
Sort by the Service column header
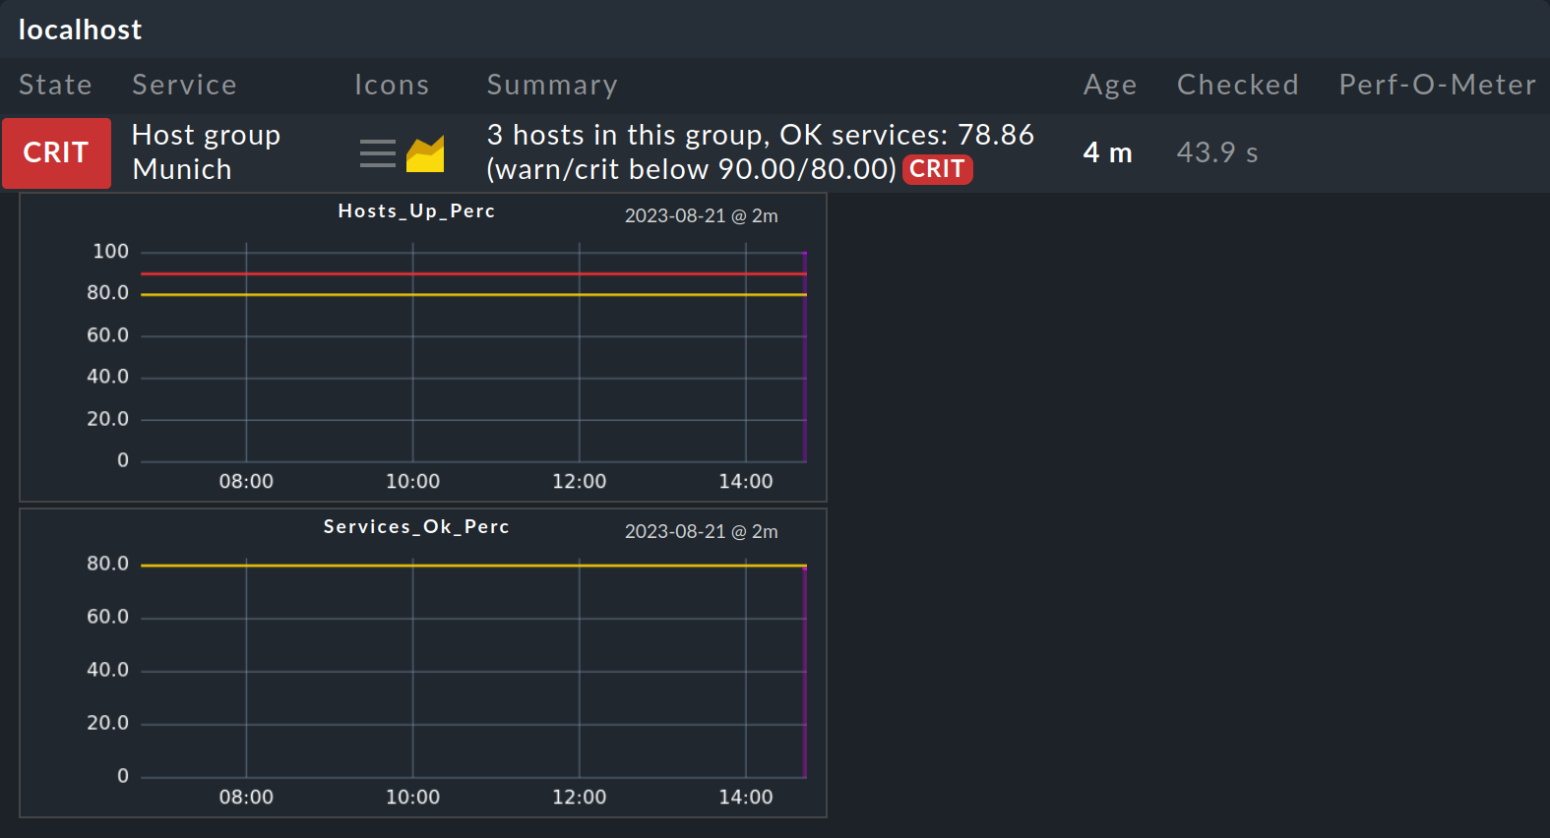pyautogui.click(x=184, y=85)
